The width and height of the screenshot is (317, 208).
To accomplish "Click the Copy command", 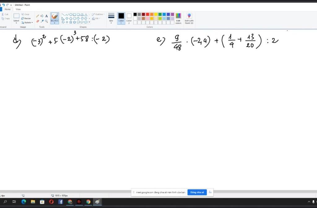I will (6, 18).
